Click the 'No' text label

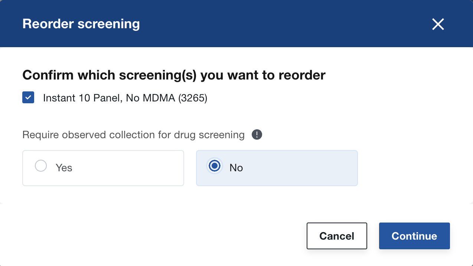coord(236,168)
